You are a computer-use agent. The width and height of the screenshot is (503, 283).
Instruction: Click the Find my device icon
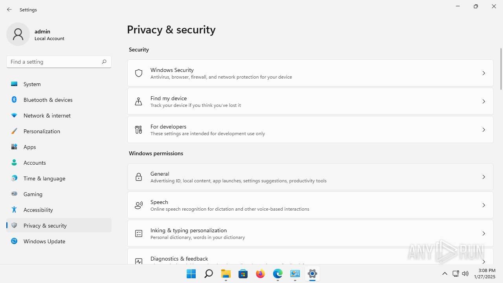(x=139, y=101)
